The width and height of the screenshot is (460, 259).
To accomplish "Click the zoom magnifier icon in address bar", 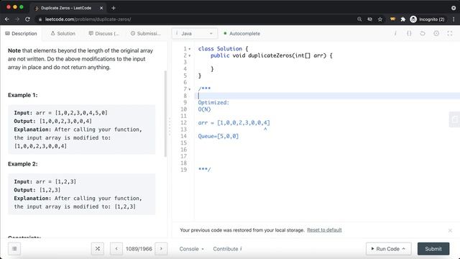I will point(359,19).
